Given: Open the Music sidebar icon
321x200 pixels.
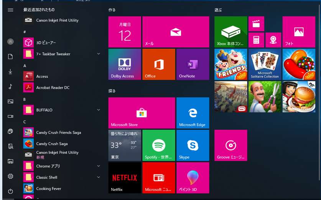Looking at the screenshot, I should [x=10, y=87].
